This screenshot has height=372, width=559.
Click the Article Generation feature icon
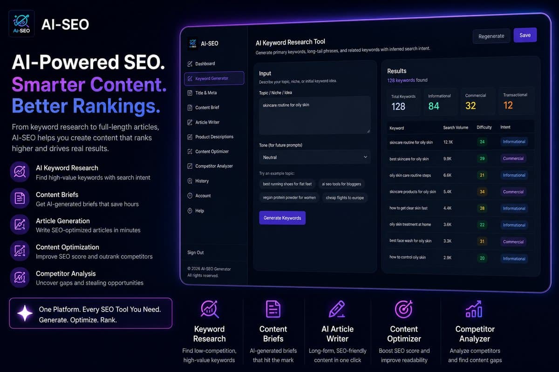[x=20, y=225]
